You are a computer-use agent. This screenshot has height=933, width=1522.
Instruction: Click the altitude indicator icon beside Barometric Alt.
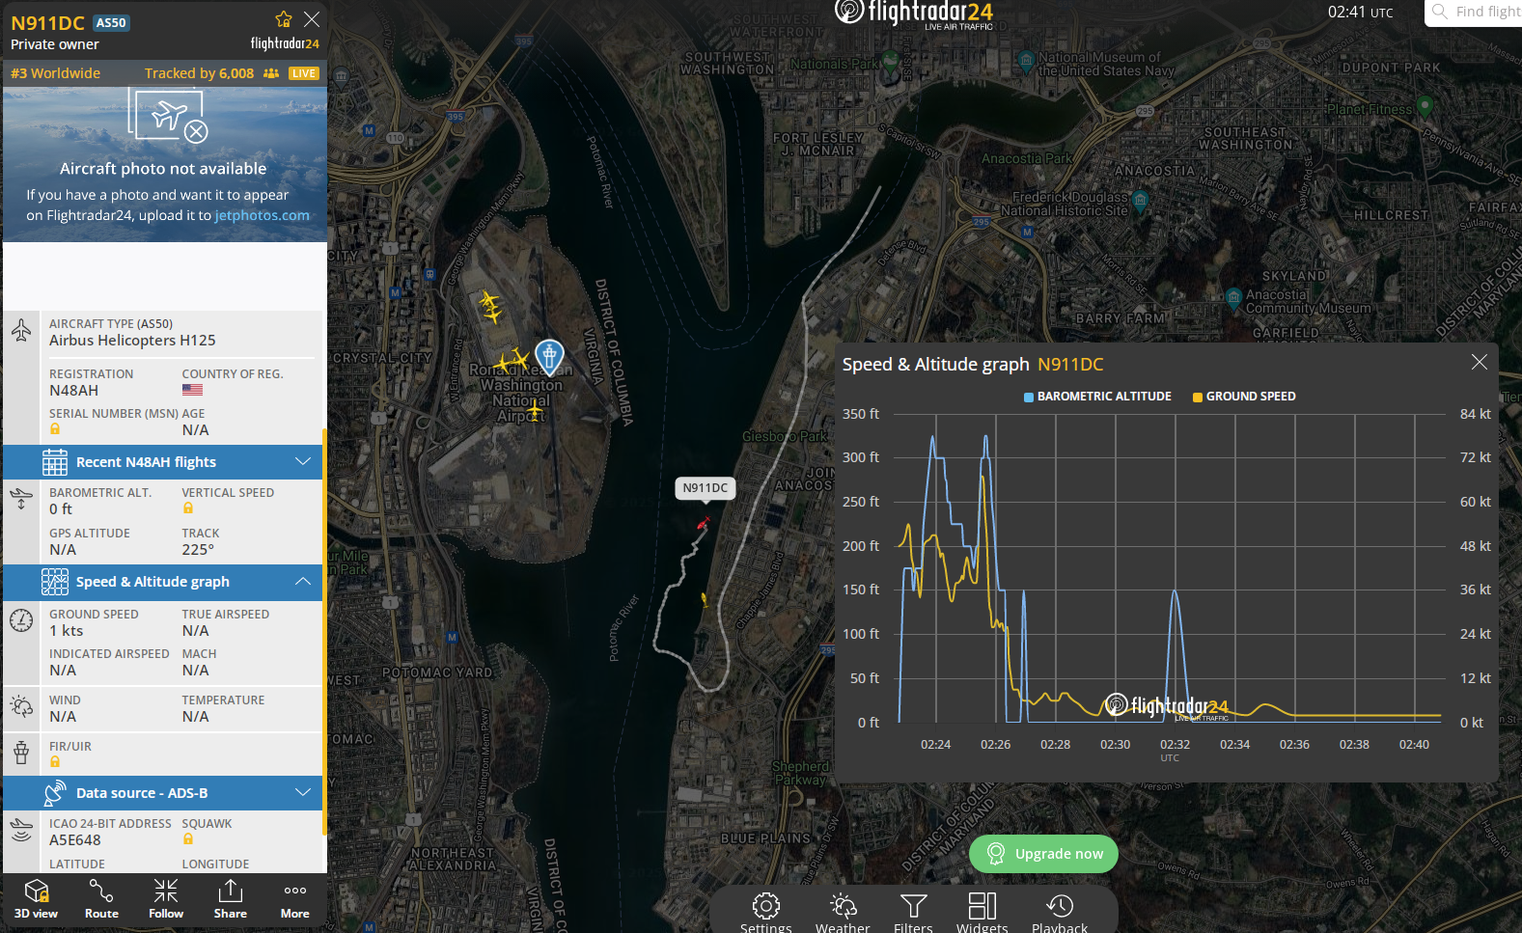click(x=21, y=500)
